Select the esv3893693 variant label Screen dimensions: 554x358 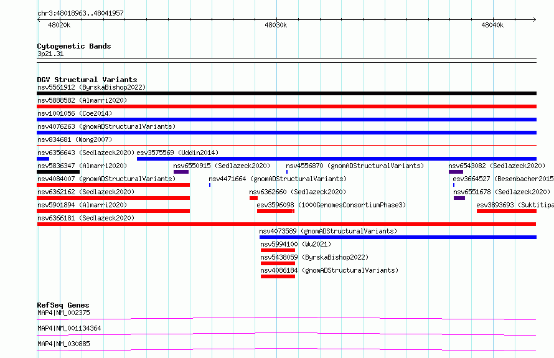tap(515, 205)
